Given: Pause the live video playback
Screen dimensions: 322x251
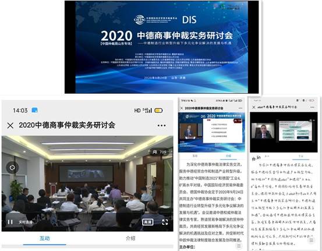Looking at the screenshot, I should pyautogui.click(x=10, y=222).
